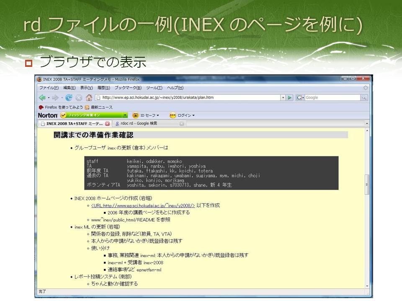Click the throbber activity icon in menu bar
Viewport: 402px width, 301px height.
tap(366, 88)
